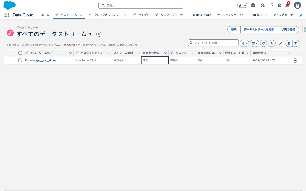
Task: Open the Knowledge__kav_Home data stream link
Action: pos(41,60)
